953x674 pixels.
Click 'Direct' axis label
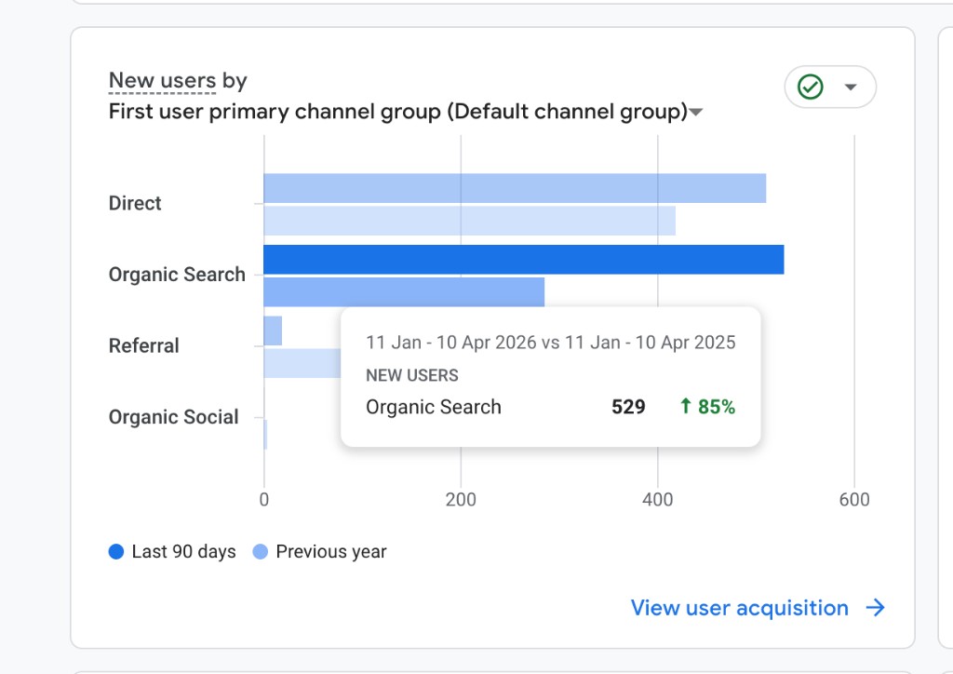point(135,203)
